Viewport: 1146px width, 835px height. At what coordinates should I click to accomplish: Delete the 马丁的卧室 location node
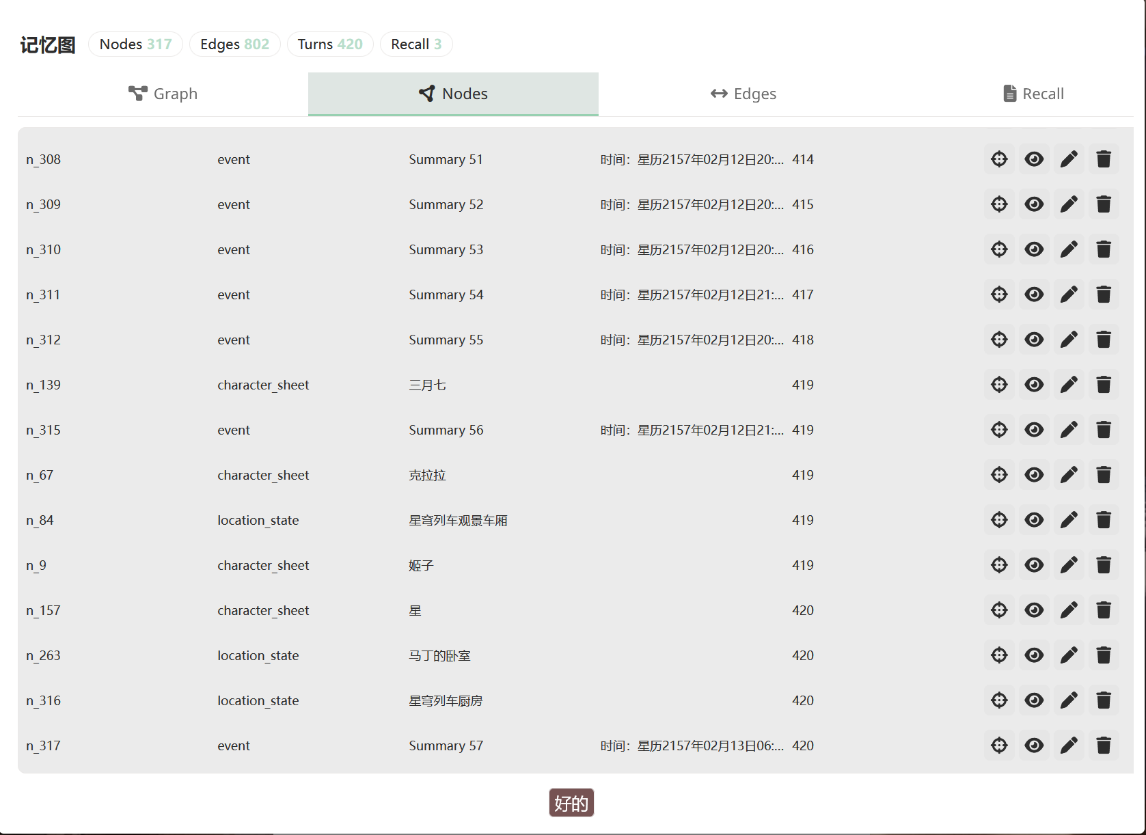coord(1104,655)
